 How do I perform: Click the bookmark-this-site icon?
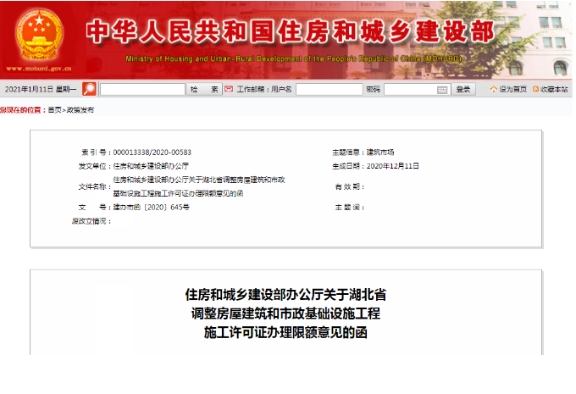pos(535,89)
